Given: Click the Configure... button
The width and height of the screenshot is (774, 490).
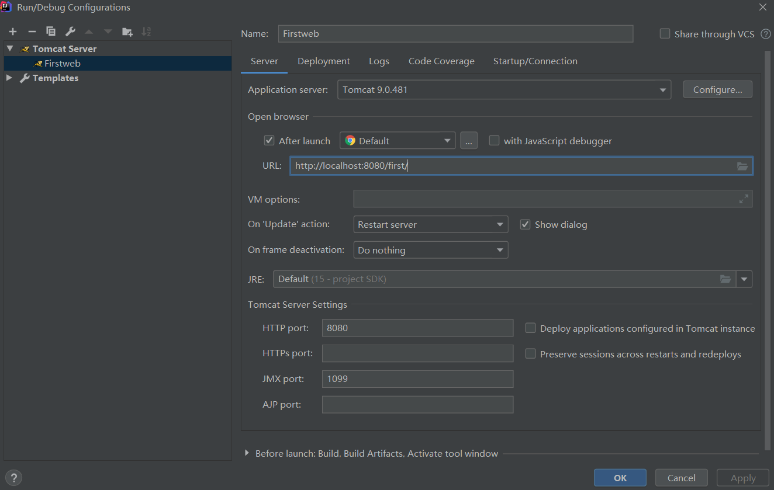Looking at the screenshot, I should coord(717,90).
